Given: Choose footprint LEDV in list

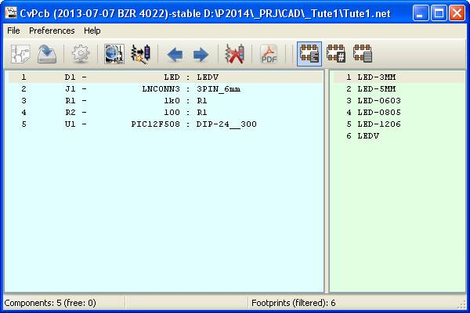Looking at the screenshot, I should pos(399,136).
